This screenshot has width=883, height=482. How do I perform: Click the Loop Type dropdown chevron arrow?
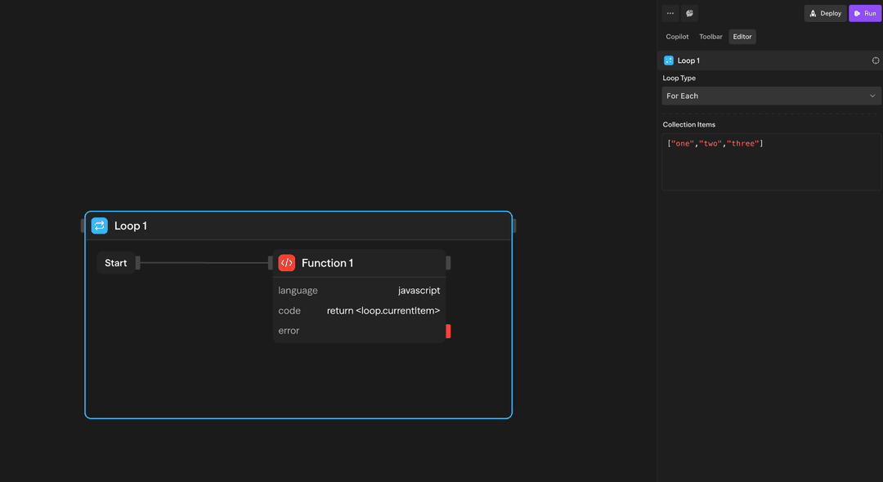pyautogui.click(x=872, y=96)
